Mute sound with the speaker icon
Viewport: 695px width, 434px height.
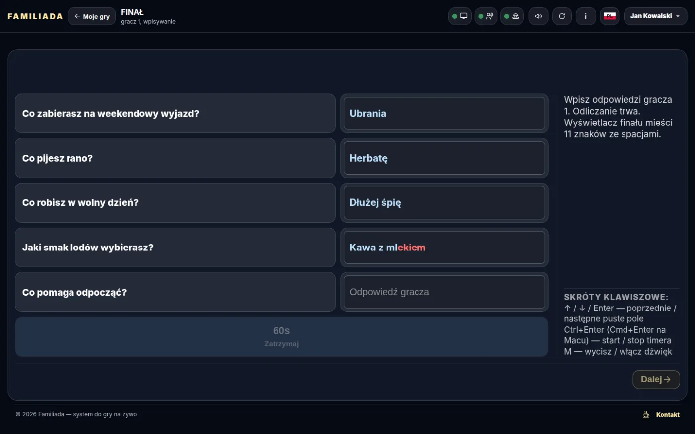tap(538, 16)
